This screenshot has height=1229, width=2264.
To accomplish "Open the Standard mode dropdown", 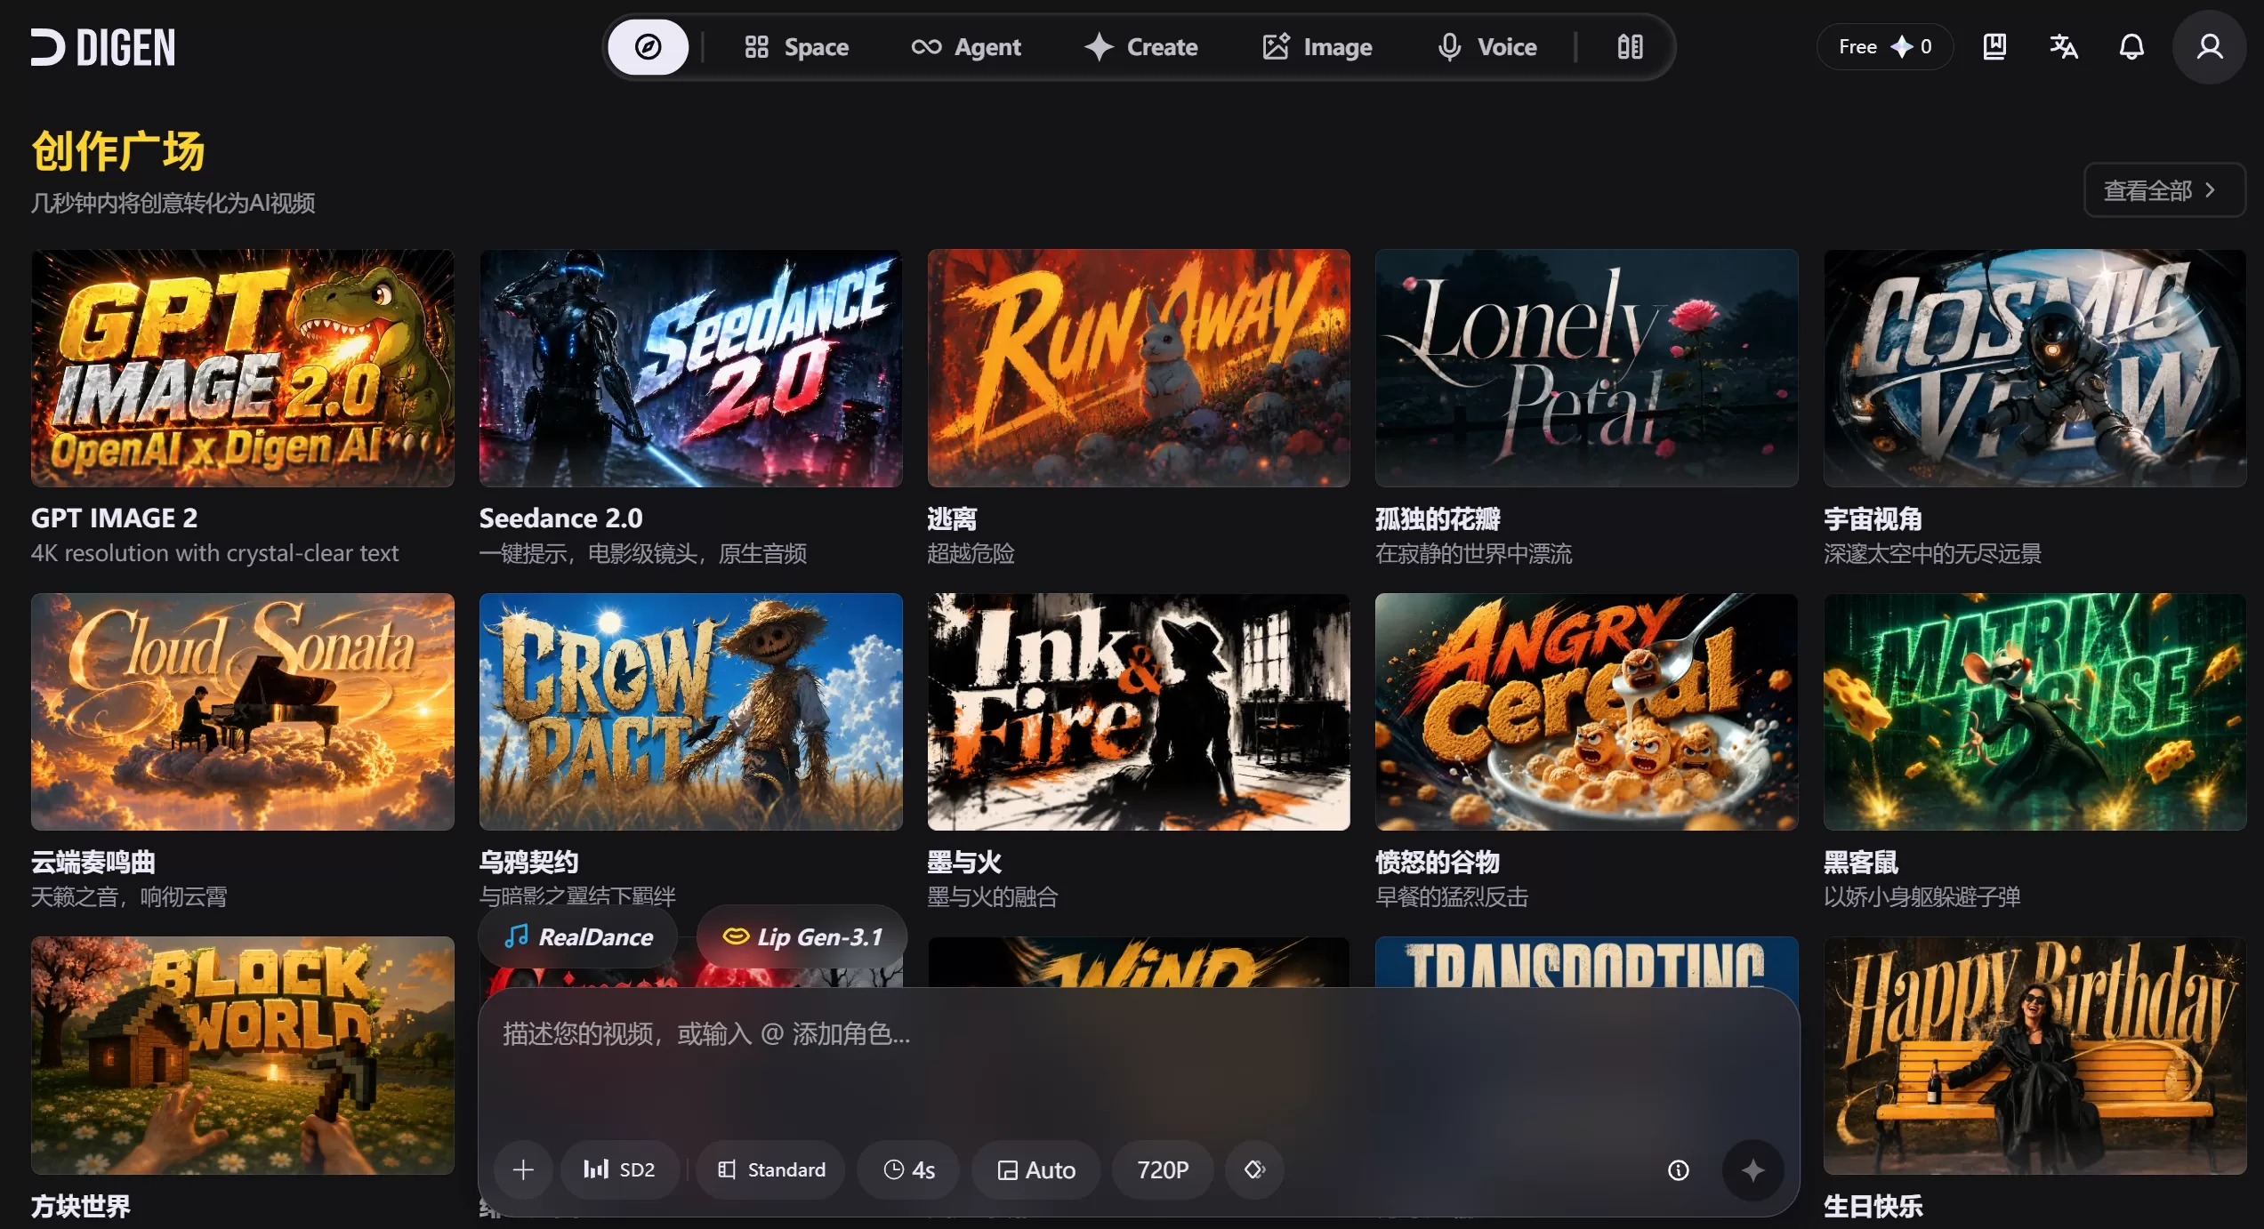I will click(770, 1169).
